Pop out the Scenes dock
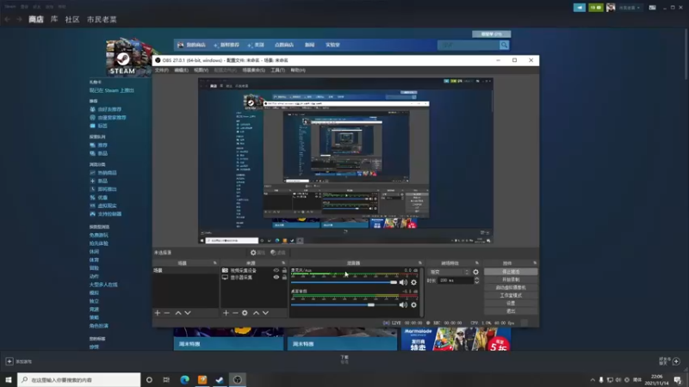The height and width of the screenshot is (387, 689). 214,263
